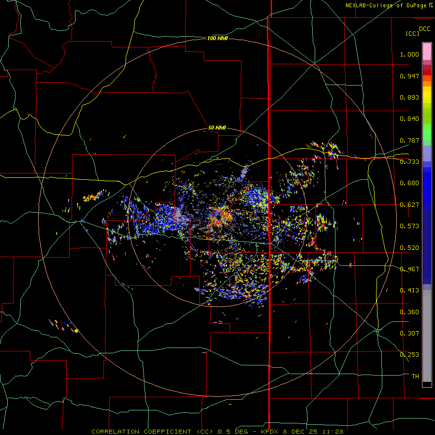Click the red segment of the color bar
The width and height of the screenshot is (435, 435).
click(427, 72)
